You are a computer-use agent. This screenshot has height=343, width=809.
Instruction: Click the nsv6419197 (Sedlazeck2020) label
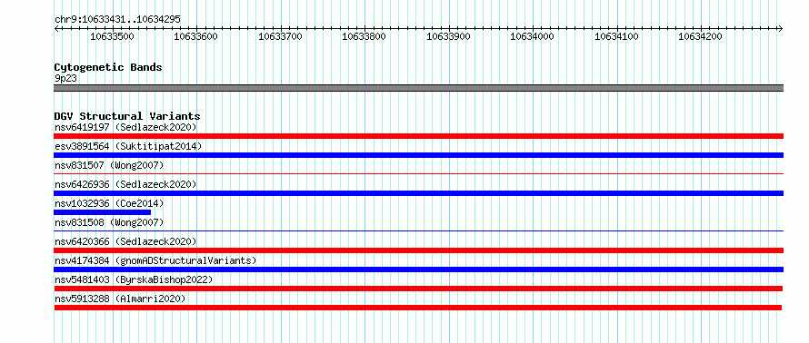(125, 127)
